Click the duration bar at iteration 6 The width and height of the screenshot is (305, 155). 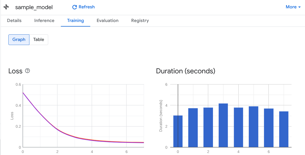point(269,128)
